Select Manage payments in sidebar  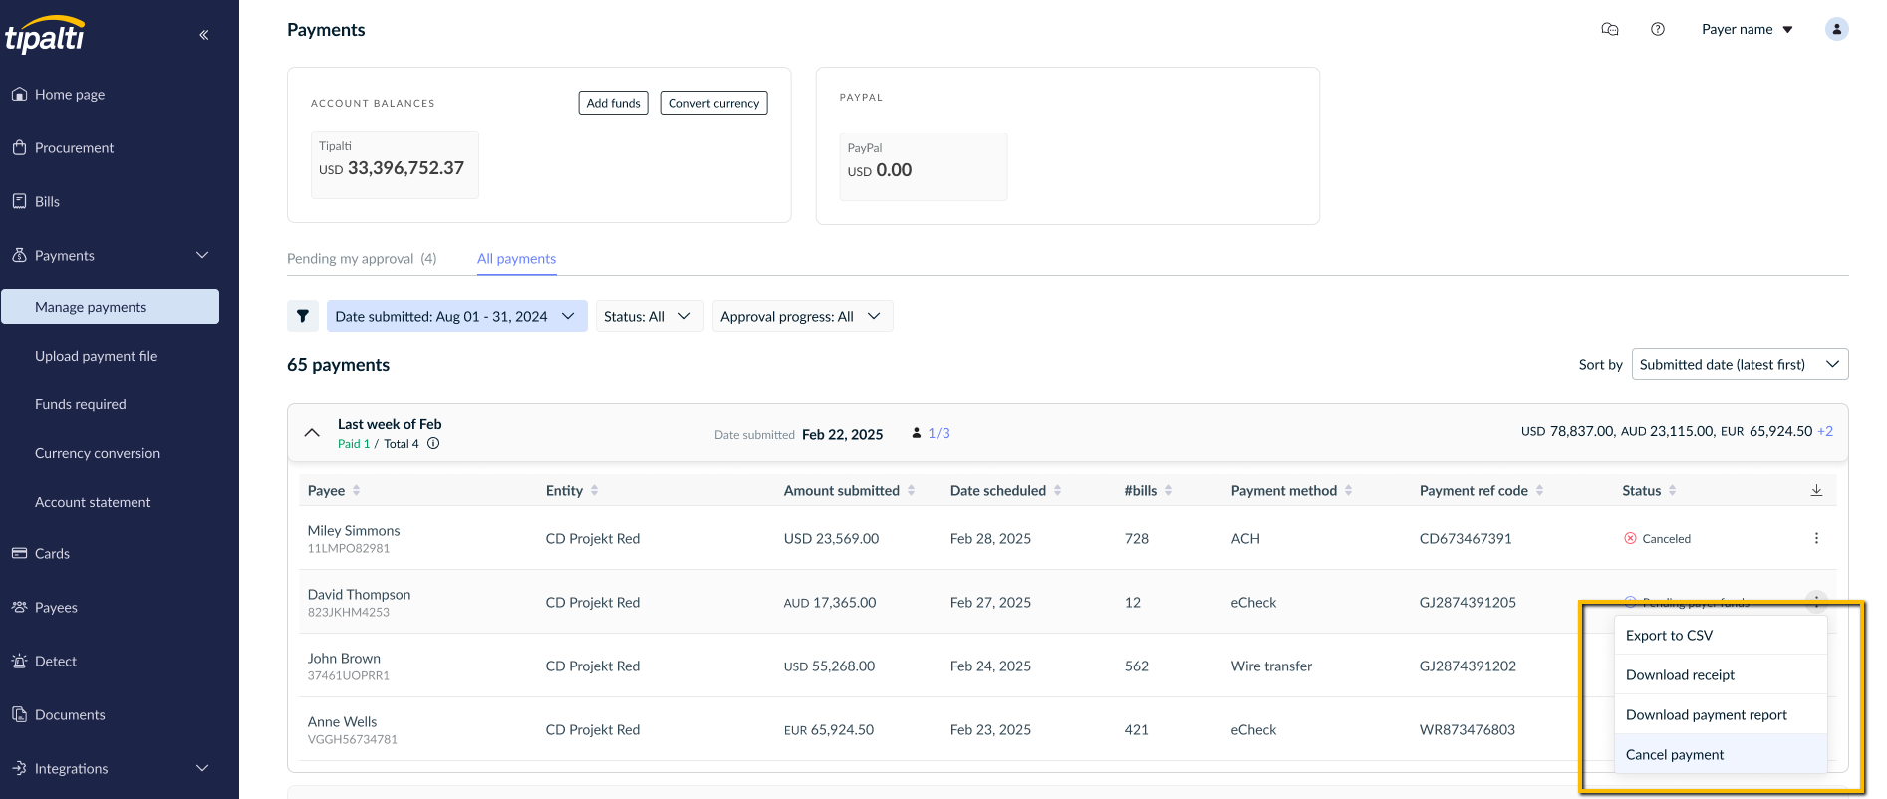(110, 307)
